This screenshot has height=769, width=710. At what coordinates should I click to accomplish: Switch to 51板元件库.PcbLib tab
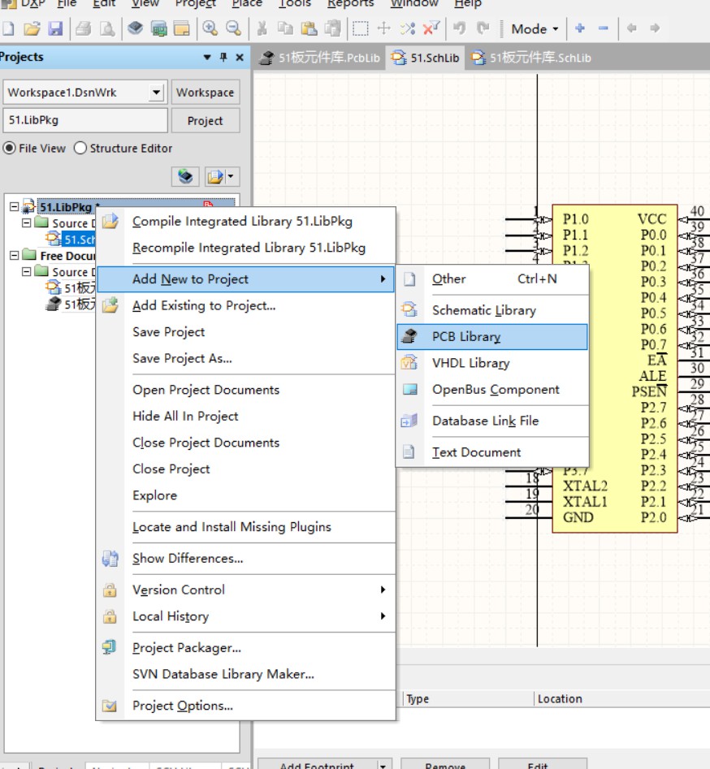[320, 58]
